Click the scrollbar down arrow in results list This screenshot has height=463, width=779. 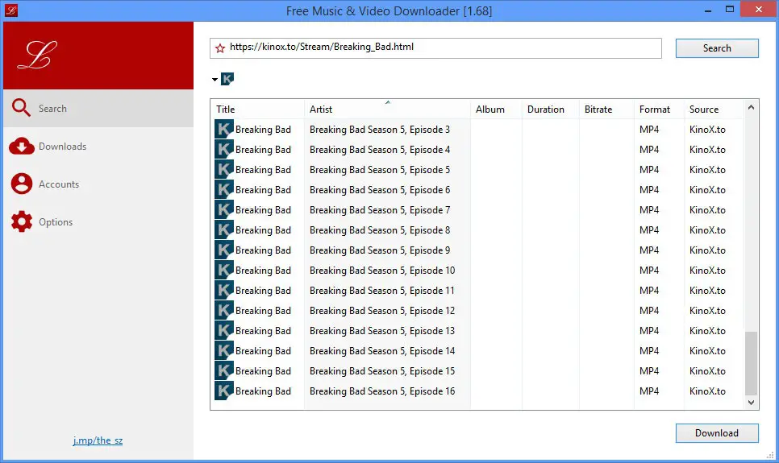pos(752,403)
